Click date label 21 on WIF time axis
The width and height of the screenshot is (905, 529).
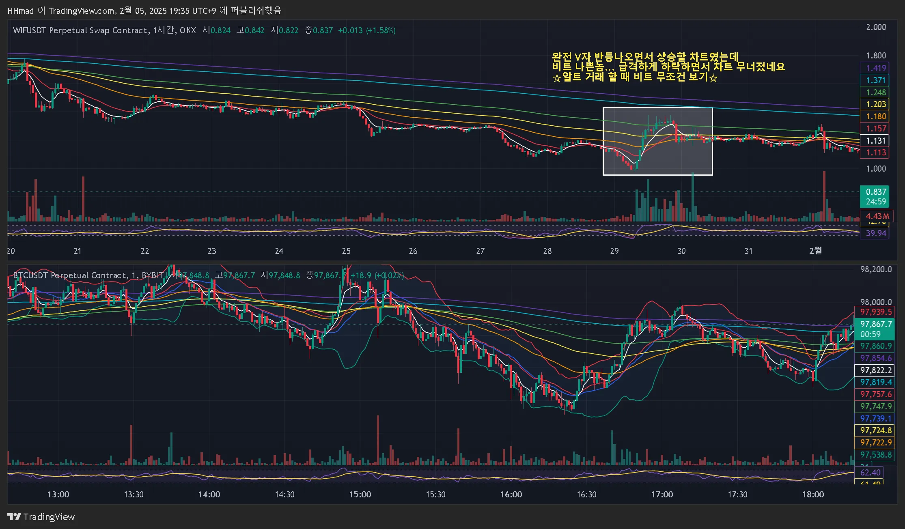[x=78, y=251]
